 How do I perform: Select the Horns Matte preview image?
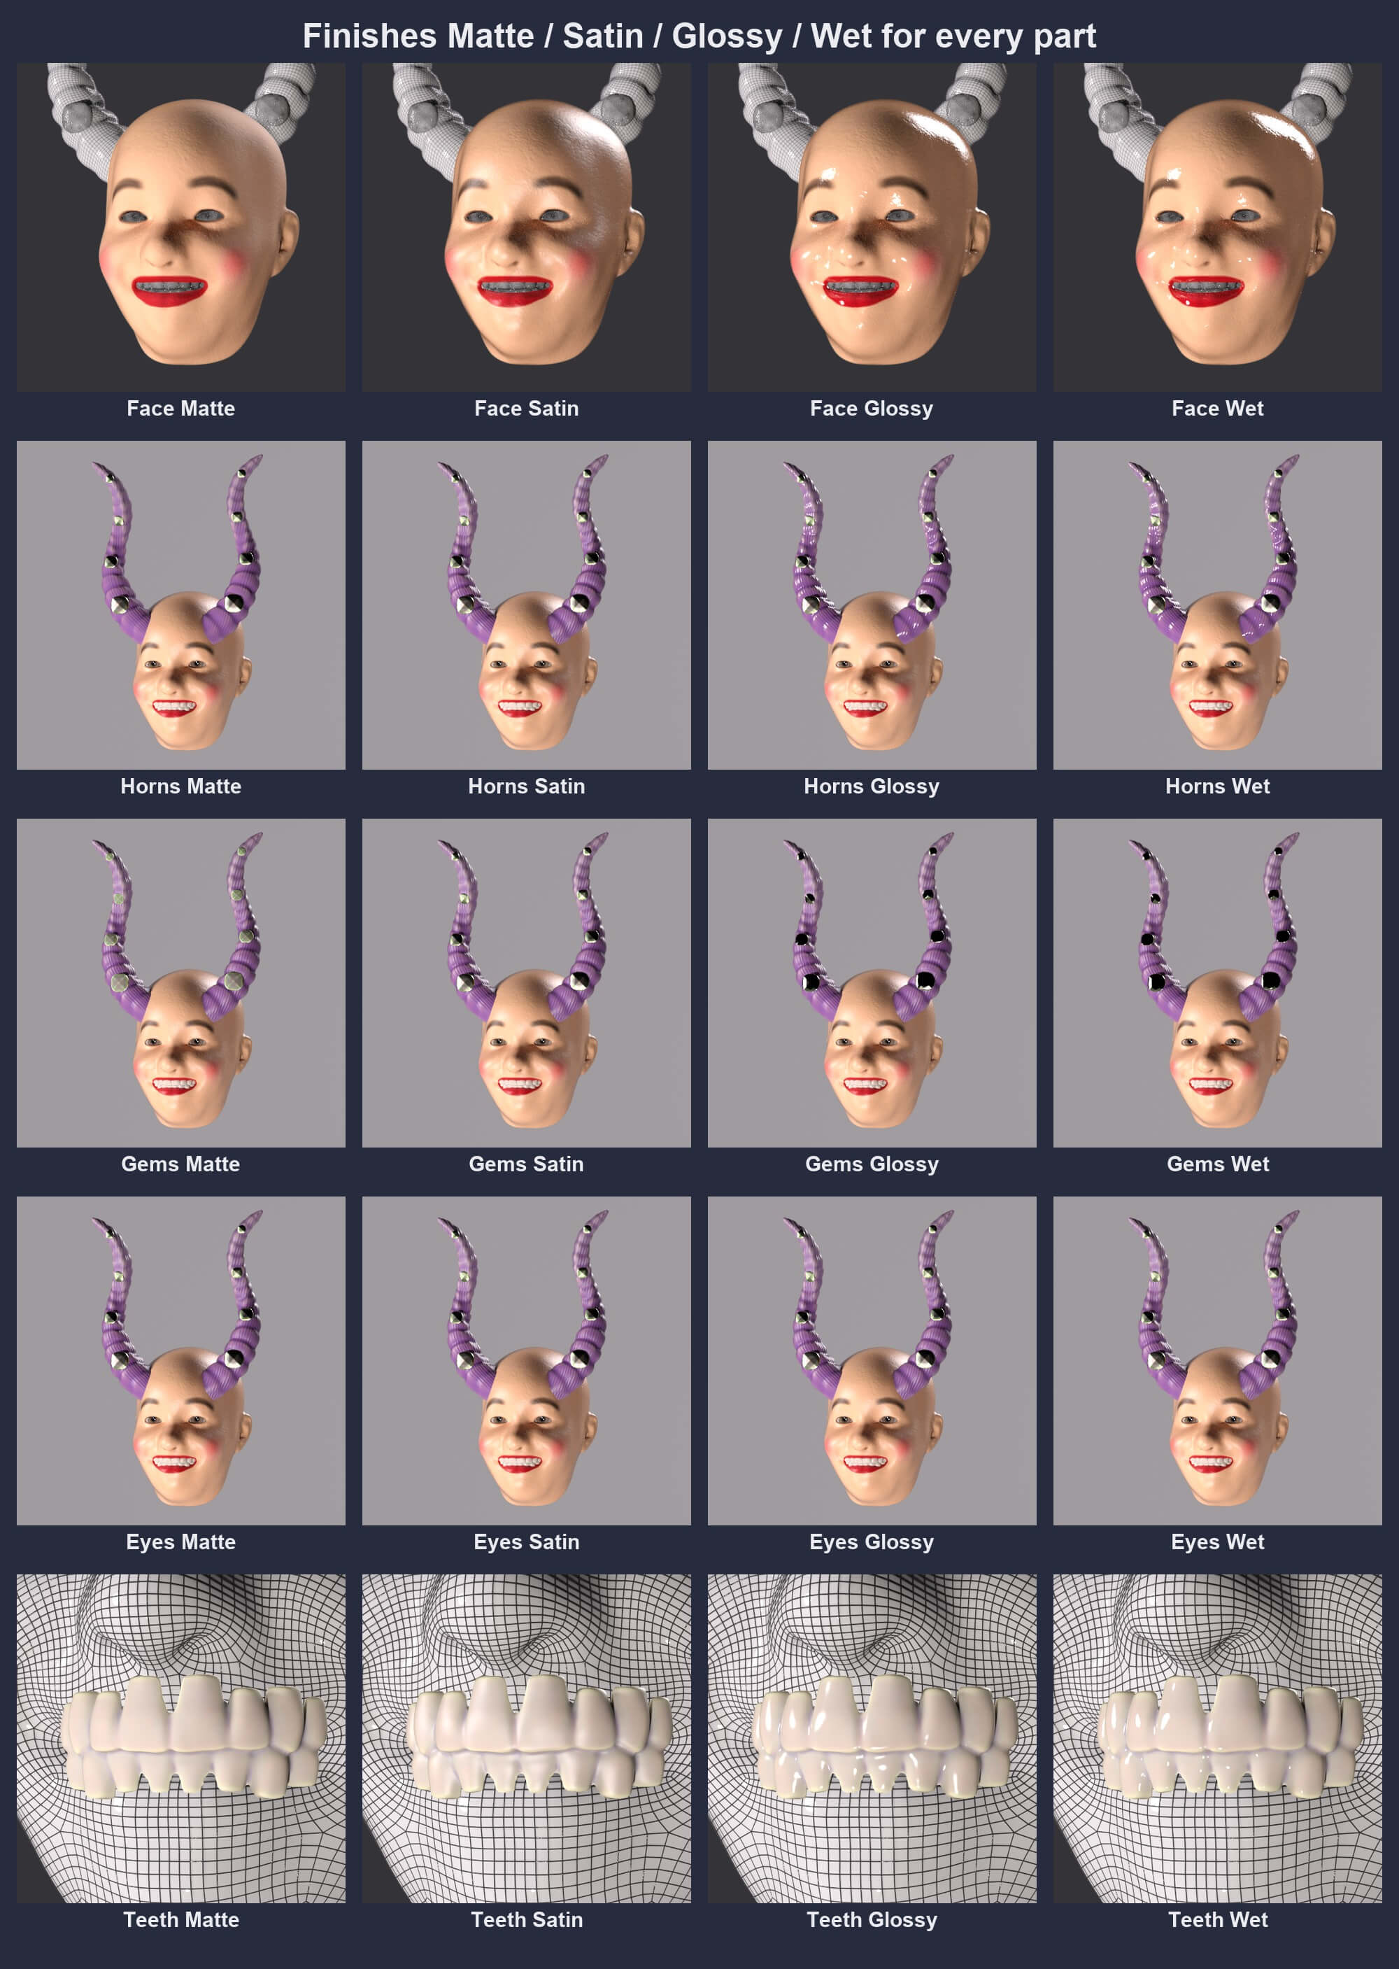pos(181,605)
